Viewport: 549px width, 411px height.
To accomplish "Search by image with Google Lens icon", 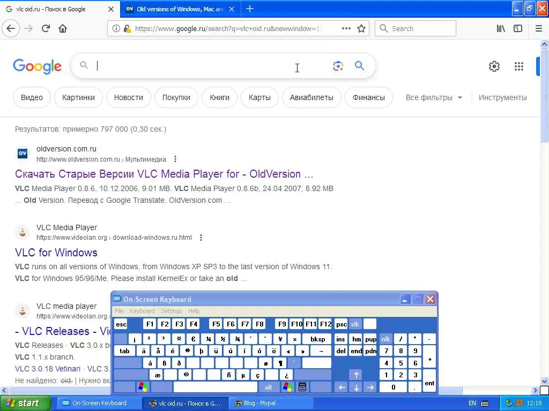I will [338, 66].
